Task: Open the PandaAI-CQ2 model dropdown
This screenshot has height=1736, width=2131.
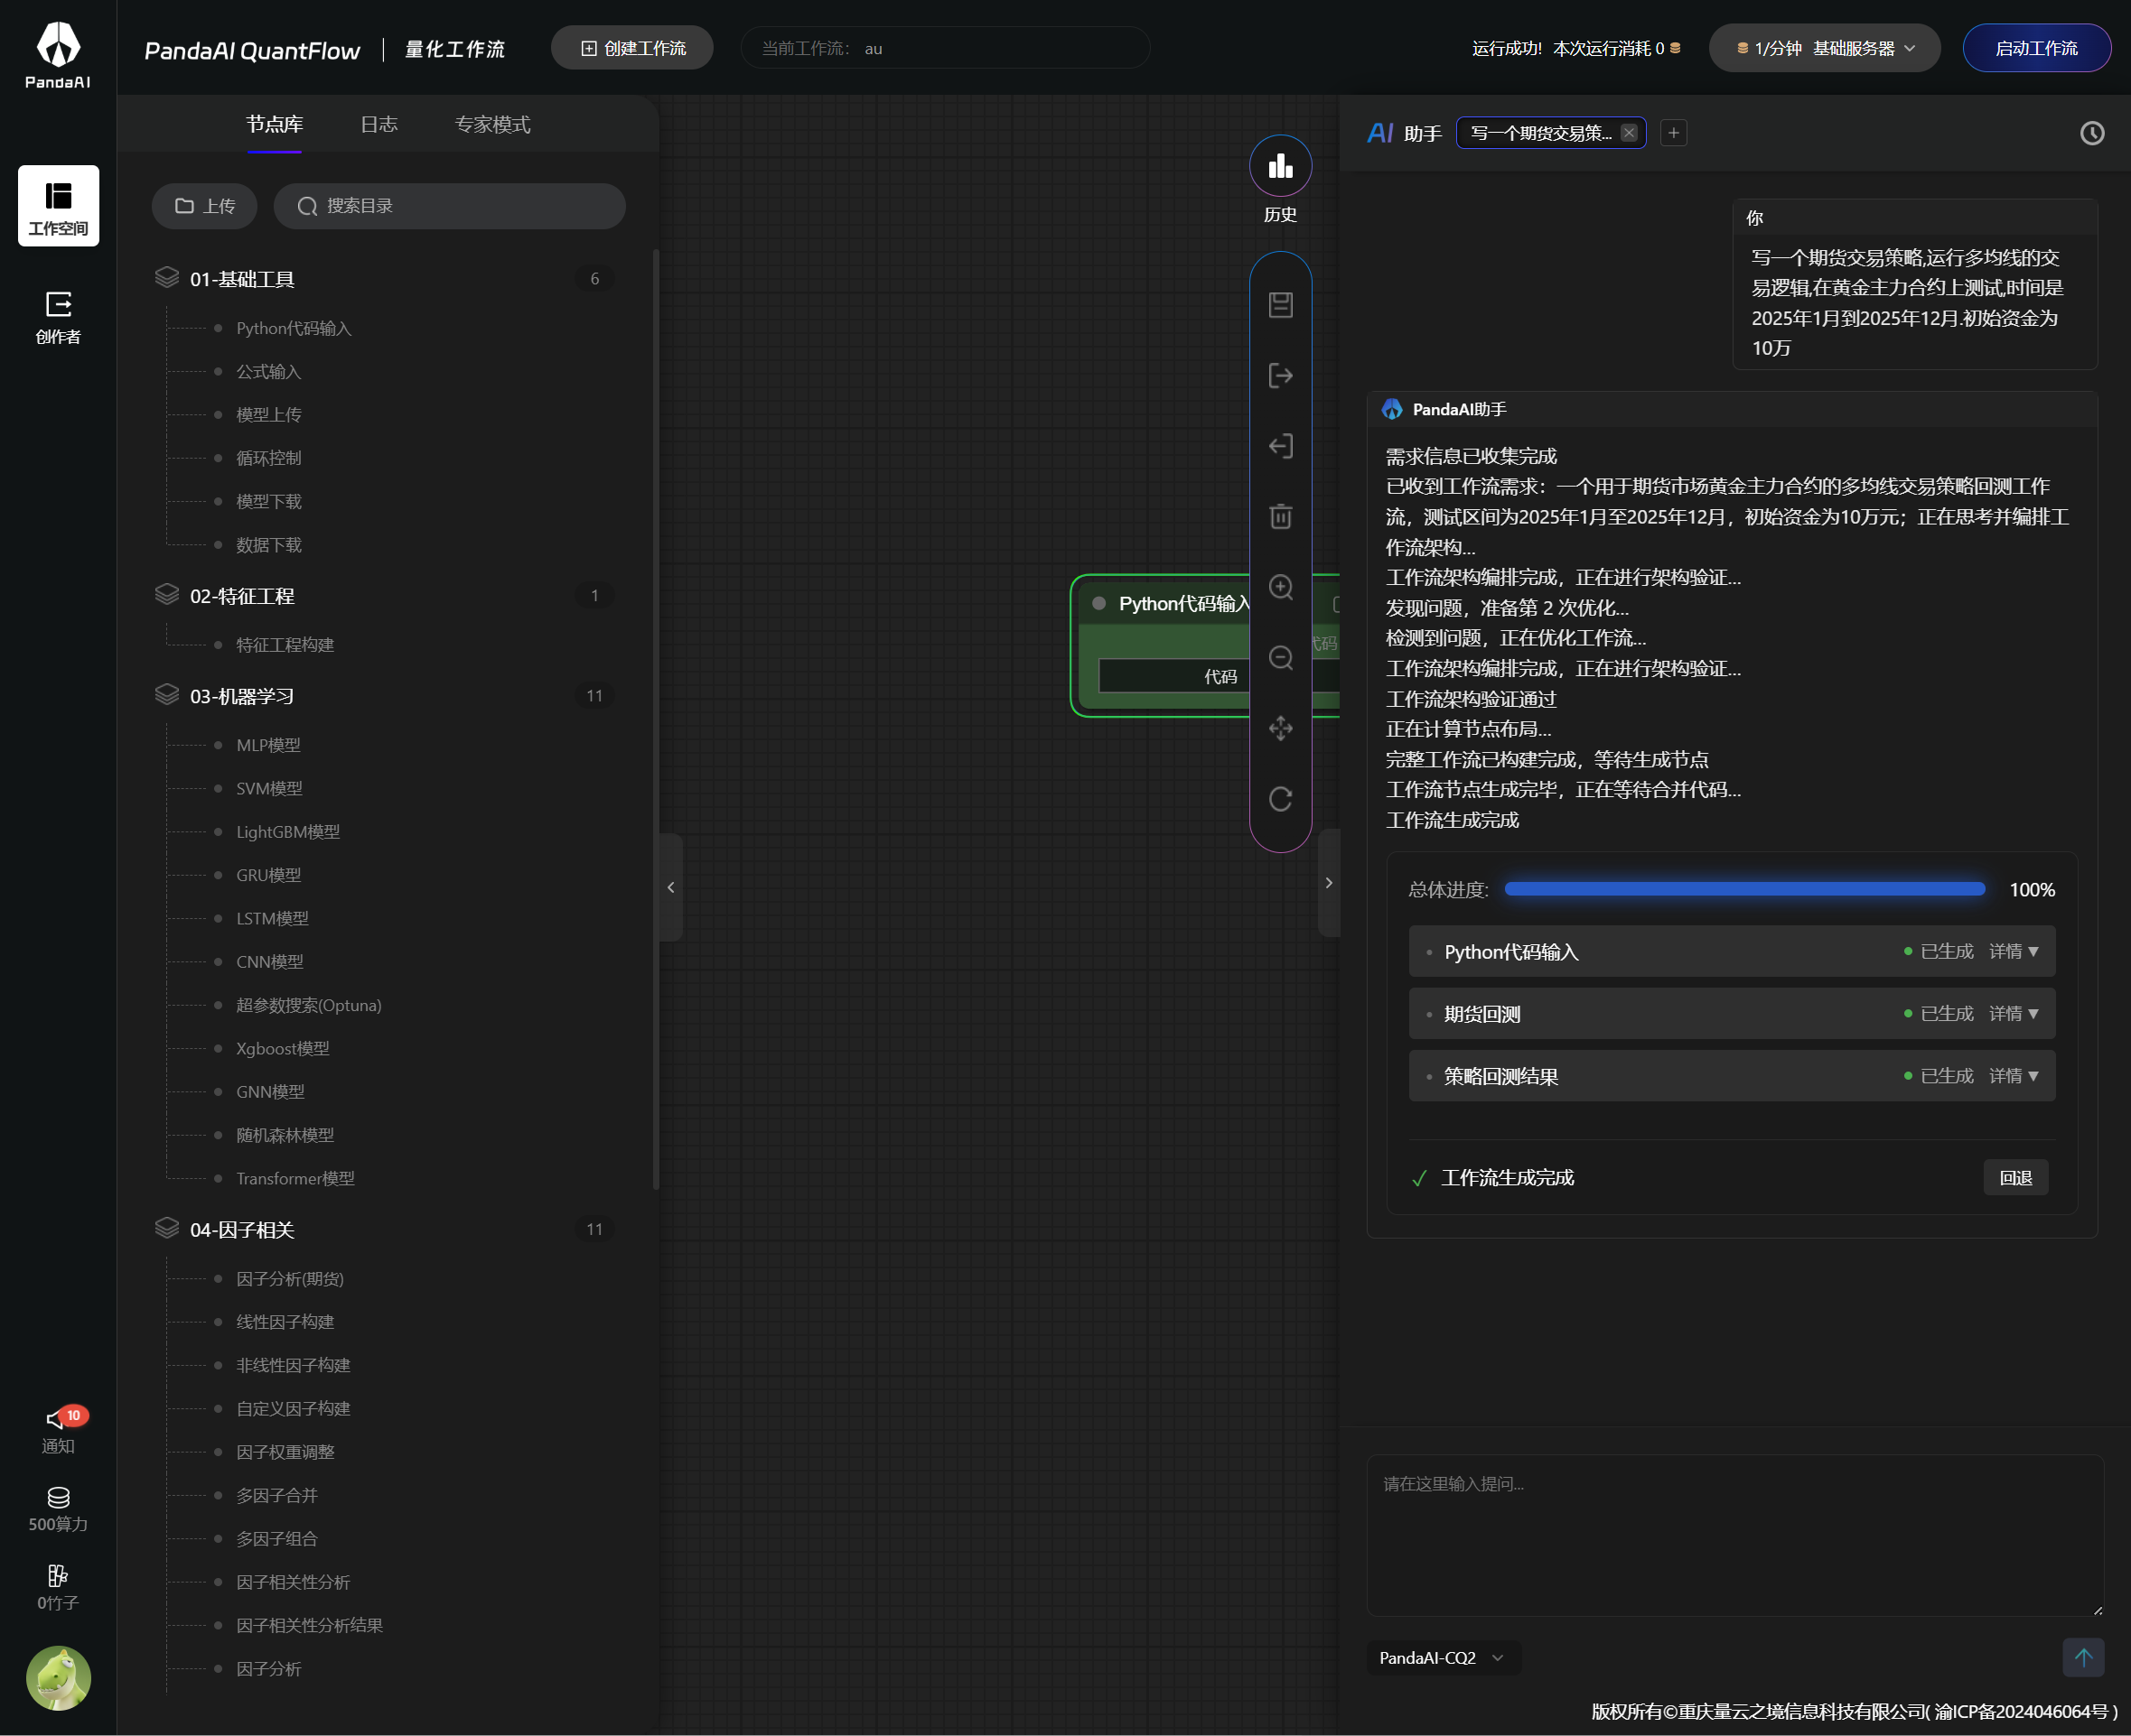Action: click(x=1442, y=1658)
